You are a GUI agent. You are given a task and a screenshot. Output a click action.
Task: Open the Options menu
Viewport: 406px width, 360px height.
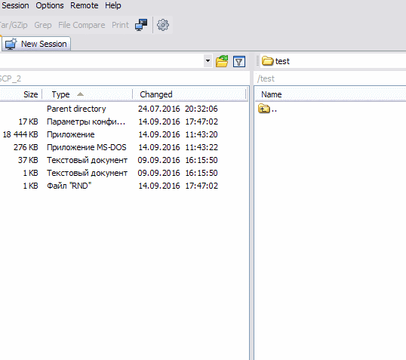pyautogui.click(x=50, y=5)
